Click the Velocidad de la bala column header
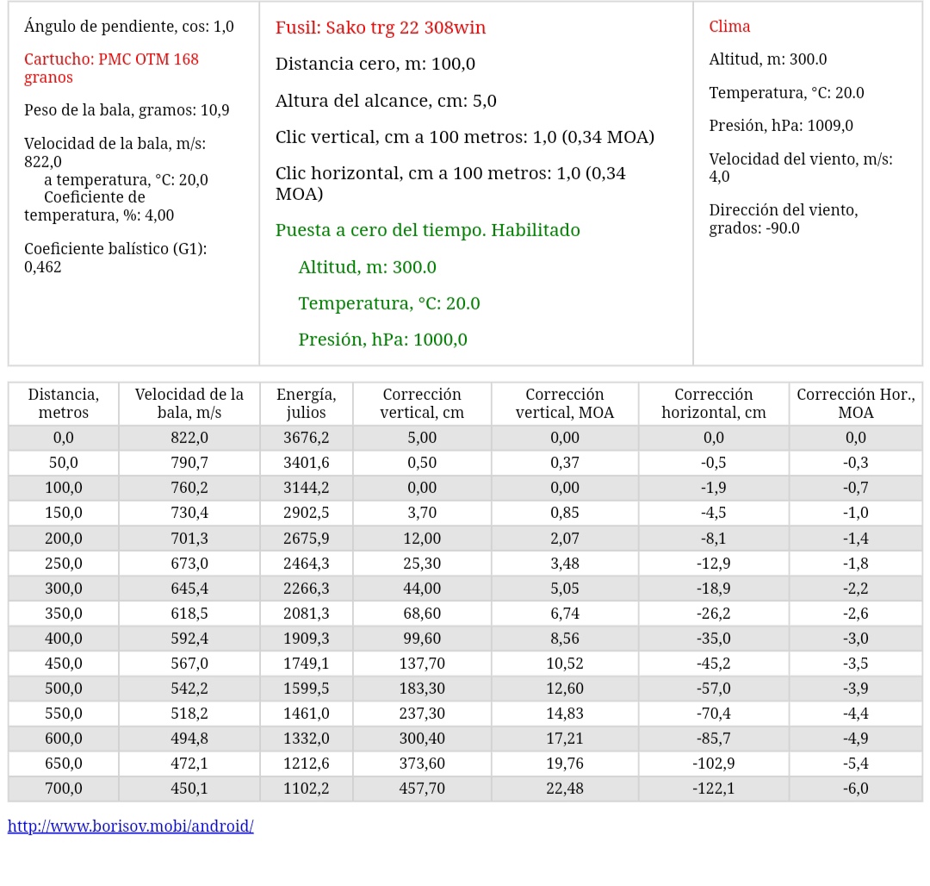The height and width of the screenshot is (886, 930). [189, 403]
